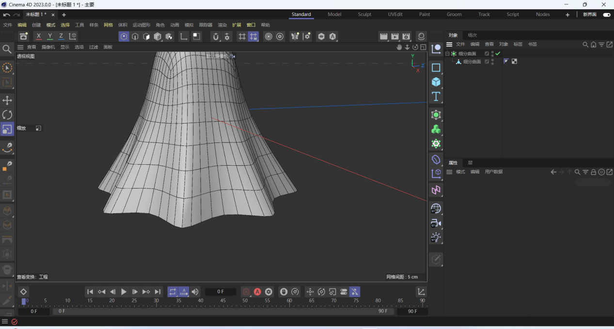Screen dimensions: 614x329
Task: Open the timeline dope sheet icon
Action: [422, 292]
